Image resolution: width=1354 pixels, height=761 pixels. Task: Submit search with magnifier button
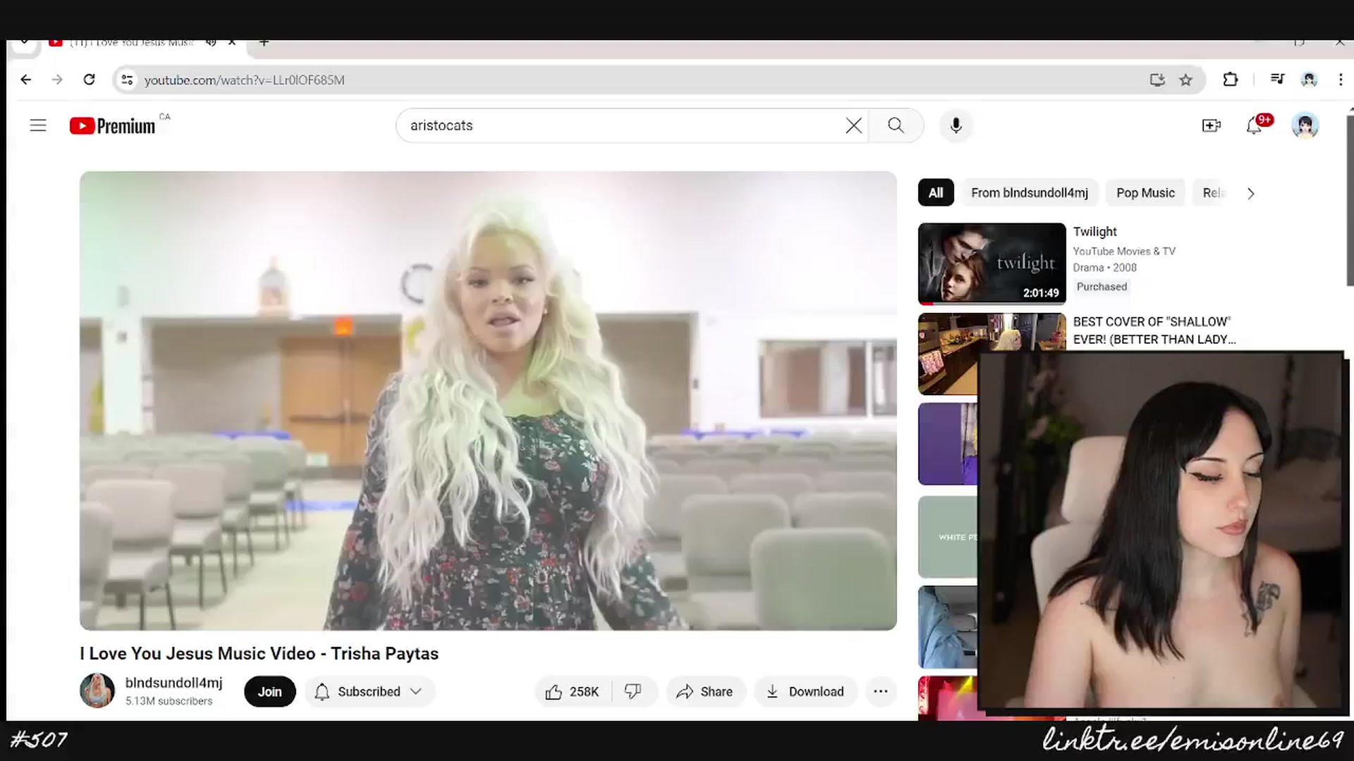(x=896, y=125)
